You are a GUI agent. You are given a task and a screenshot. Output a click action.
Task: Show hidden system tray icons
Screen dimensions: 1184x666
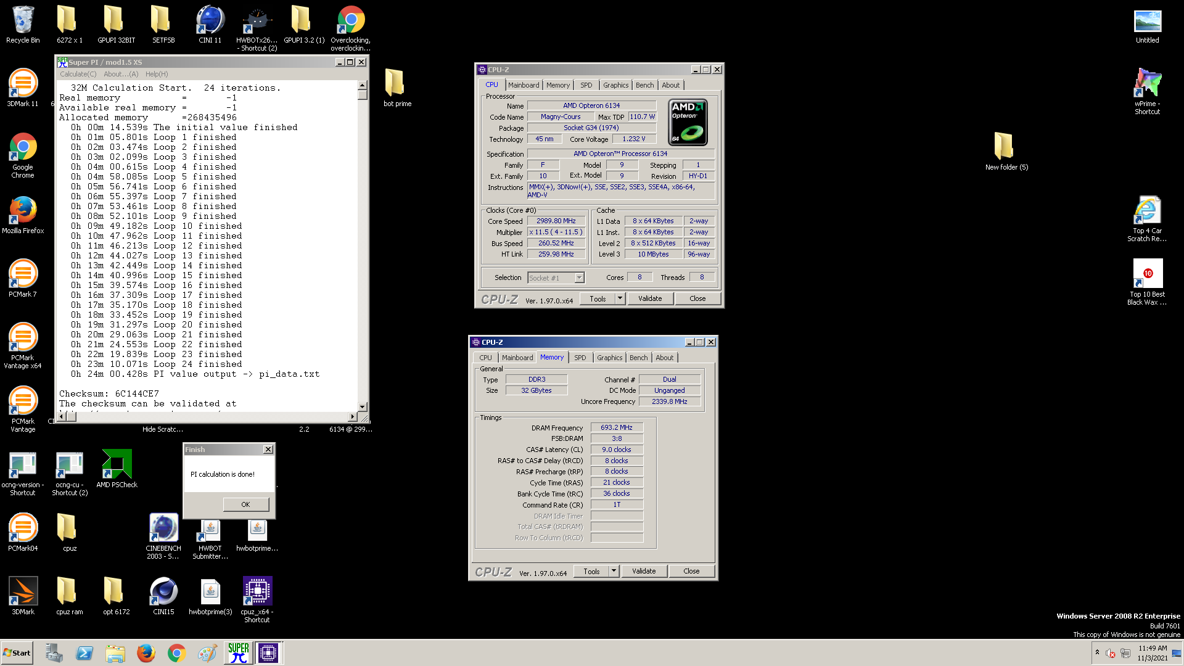pos(1097,652)
